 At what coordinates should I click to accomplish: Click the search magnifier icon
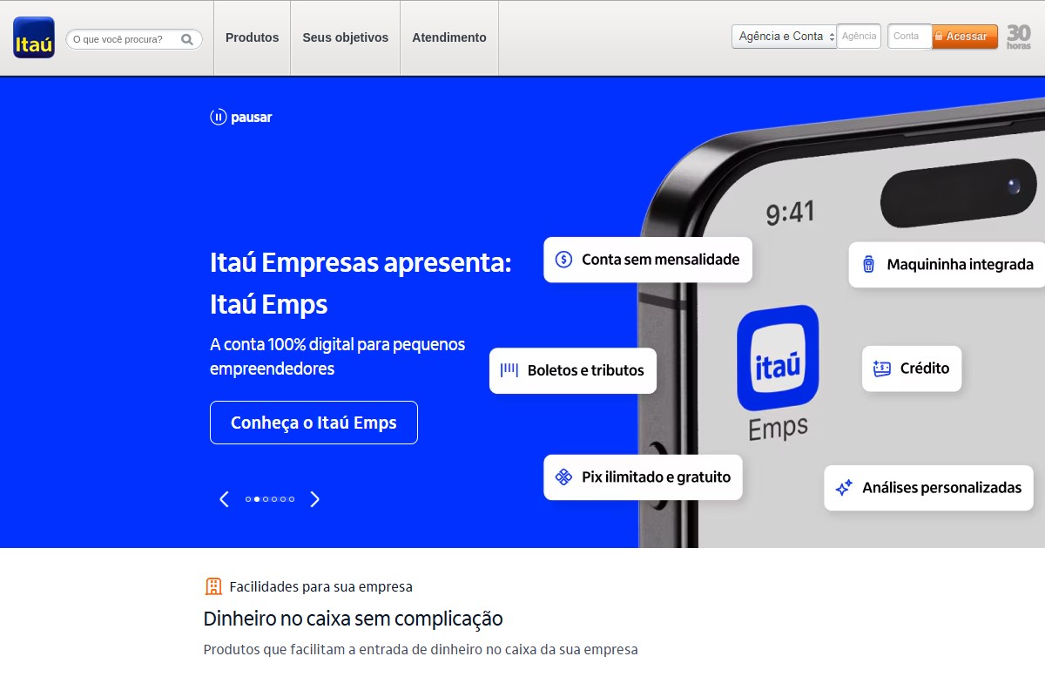click(187, 39)
